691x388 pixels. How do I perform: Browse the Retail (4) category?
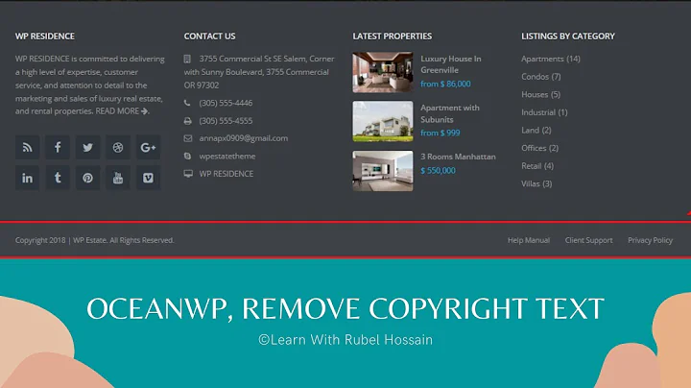click(537, 166)
